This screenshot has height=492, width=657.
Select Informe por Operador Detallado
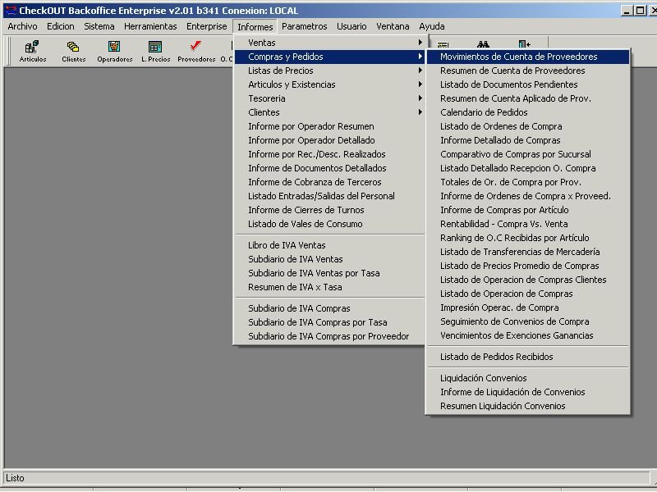tap(330, 140)
